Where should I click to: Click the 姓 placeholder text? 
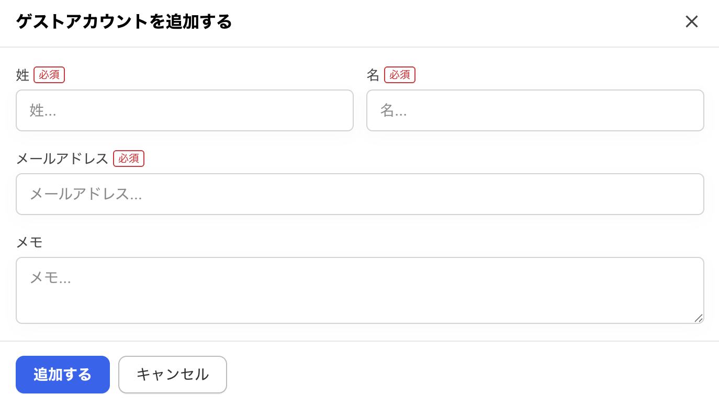point(42,110)
